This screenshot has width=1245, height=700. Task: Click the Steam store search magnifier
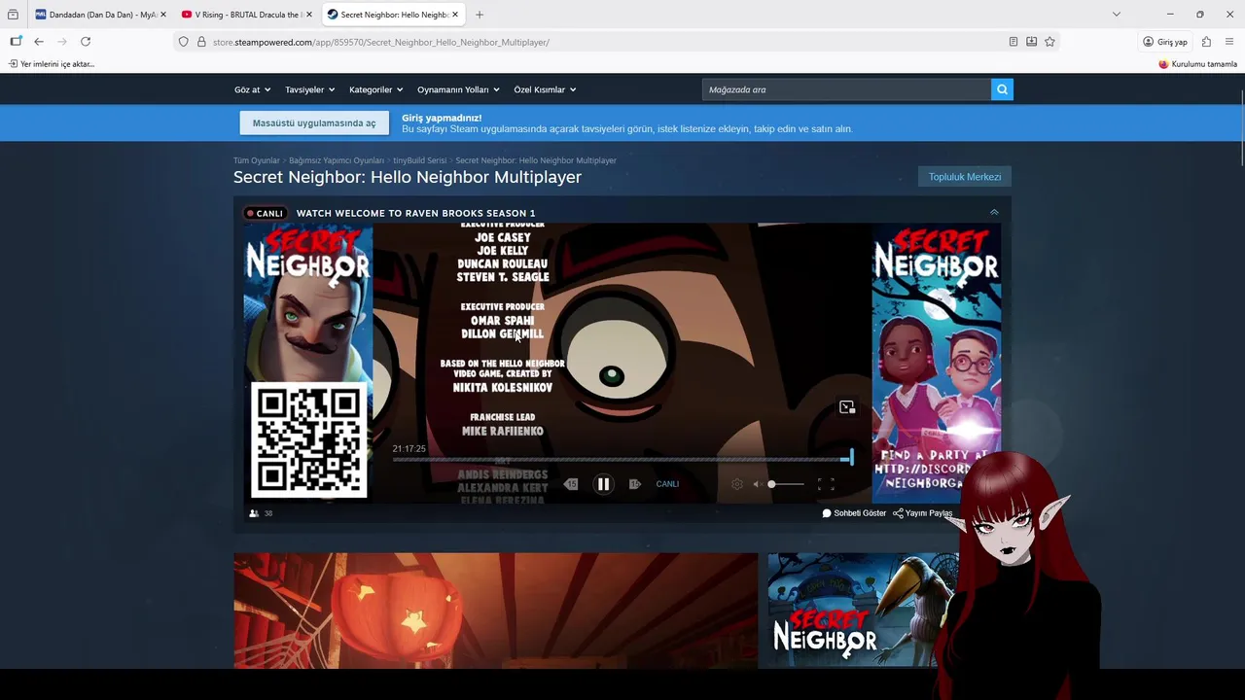(1002, 89)
